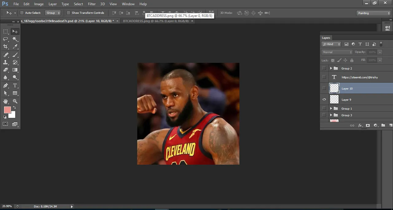Select the Lasso tool

click(x=6, y=39)
